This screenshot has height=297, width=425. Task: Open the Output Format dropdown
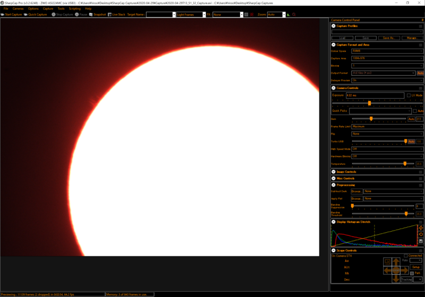point(383,73)
